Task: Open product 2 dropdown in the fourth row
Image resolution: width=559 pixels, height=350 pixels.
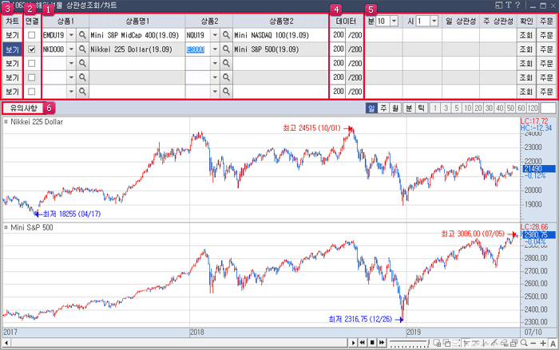Action: (x=215, y=77)
